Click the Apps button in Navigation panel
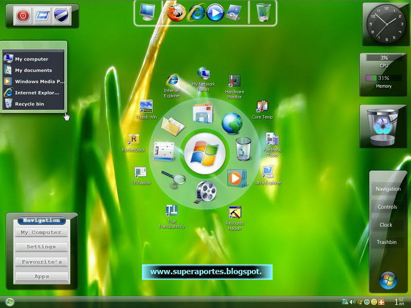Image resolution: width=411 pixels, height=308 pixels. coord(41,277)
